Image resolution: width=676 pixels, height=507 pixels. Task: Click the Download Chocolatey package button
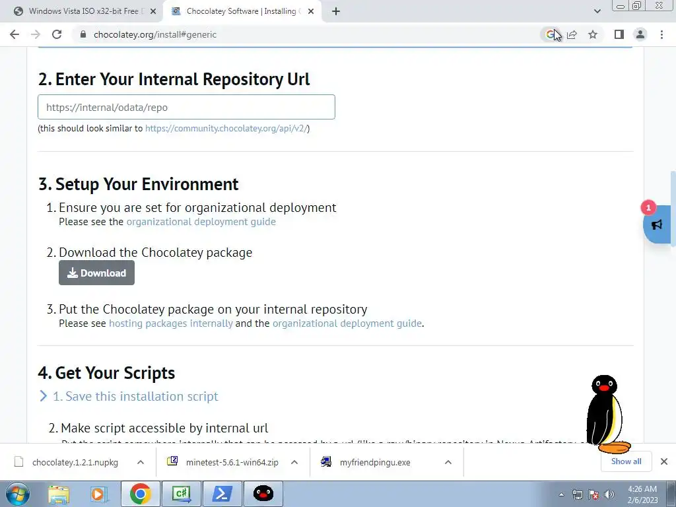click(x=96, y=273)
